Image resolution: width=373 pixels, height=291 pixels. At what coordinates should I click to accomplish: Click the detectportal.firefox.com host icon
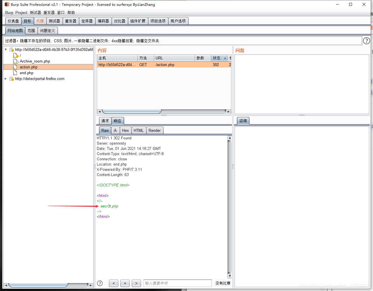click(x=11, y=79)
